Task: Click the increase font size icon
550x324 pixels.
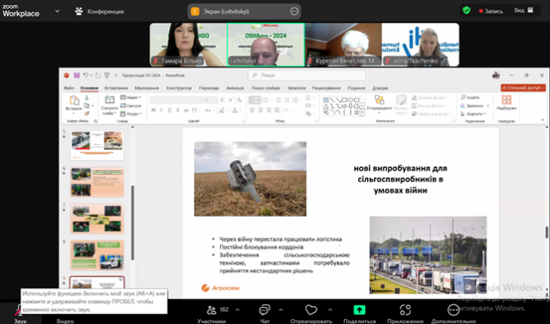Action: pyautogui.click(x=222, y=100)
